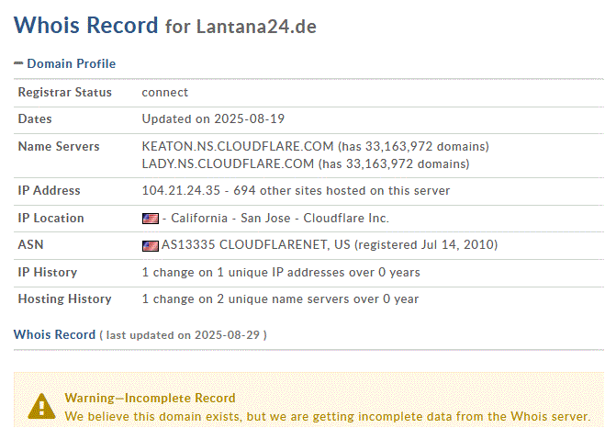Click the domain count beside LADY name server
The height and width of the screenshot is (428, 605).
[394, 164]
